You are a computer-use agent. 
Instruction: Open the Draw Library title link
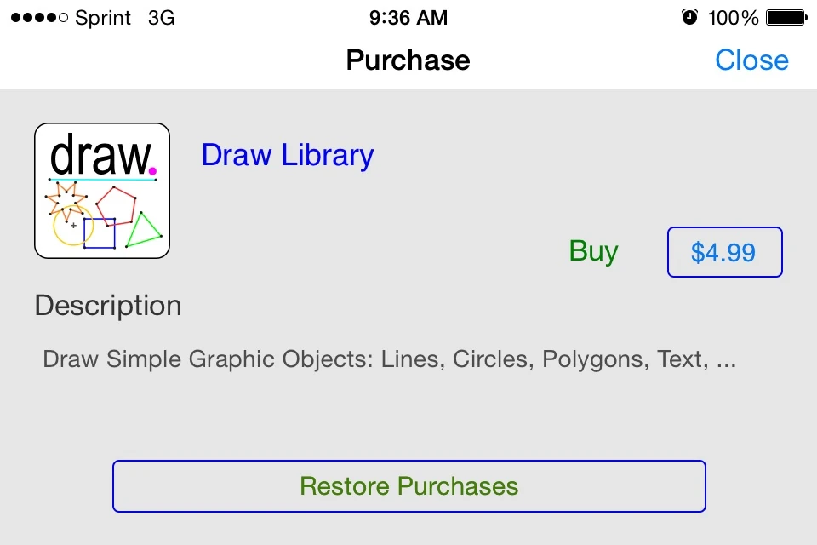288,156
